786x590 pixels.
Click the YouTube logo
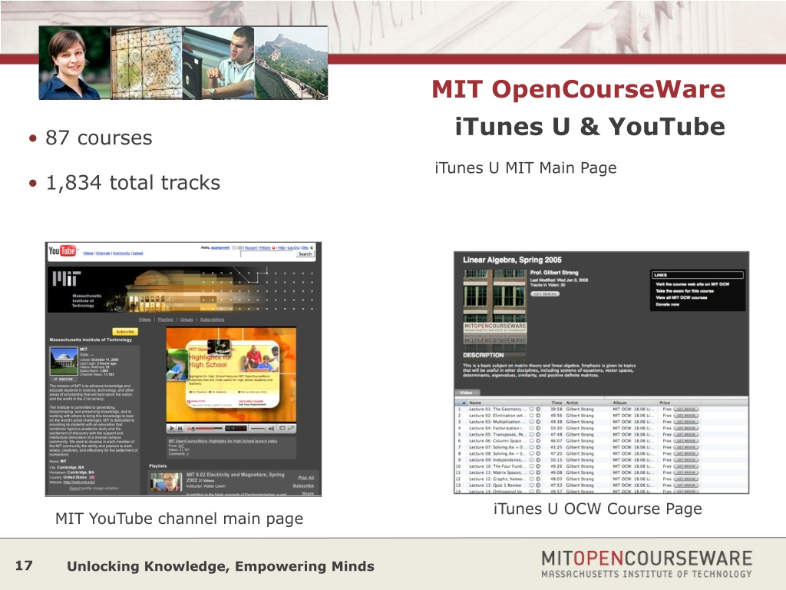62,251
